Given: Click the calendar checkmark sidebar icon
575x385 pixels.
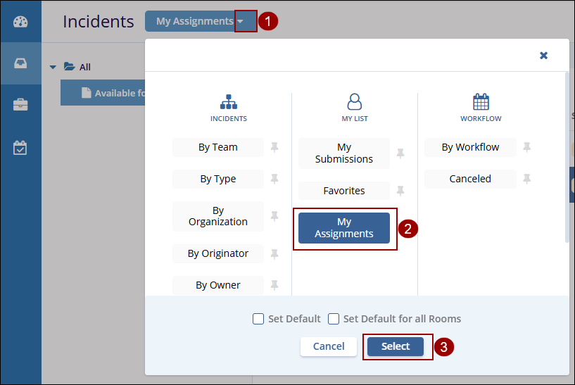Looking at the screenshot, I should click(x=20, y=148).
